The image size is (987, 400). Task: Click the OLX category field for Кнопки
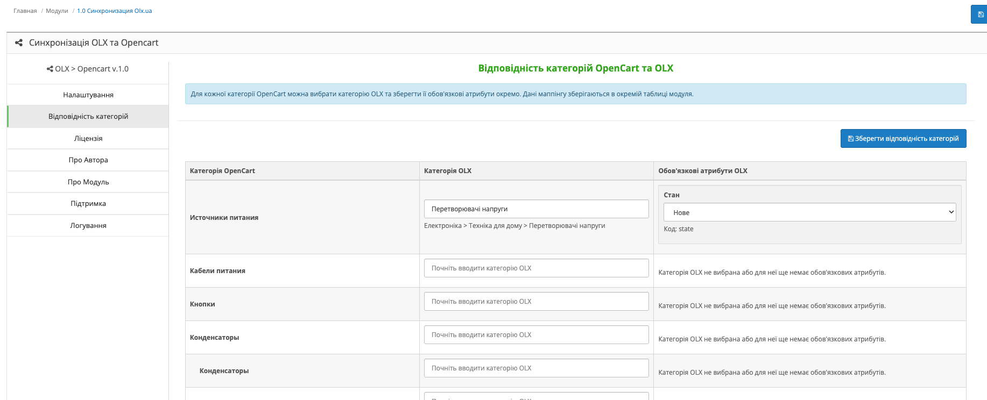(x=536, y=302)
